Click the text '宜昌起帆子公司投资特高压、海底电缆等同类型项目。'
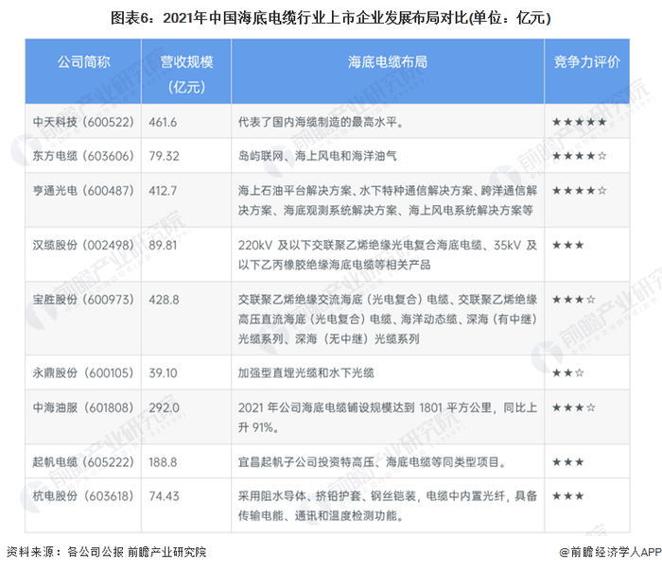Image resolution: width=662 pixels, height=570 pixels. coord(372,462)
